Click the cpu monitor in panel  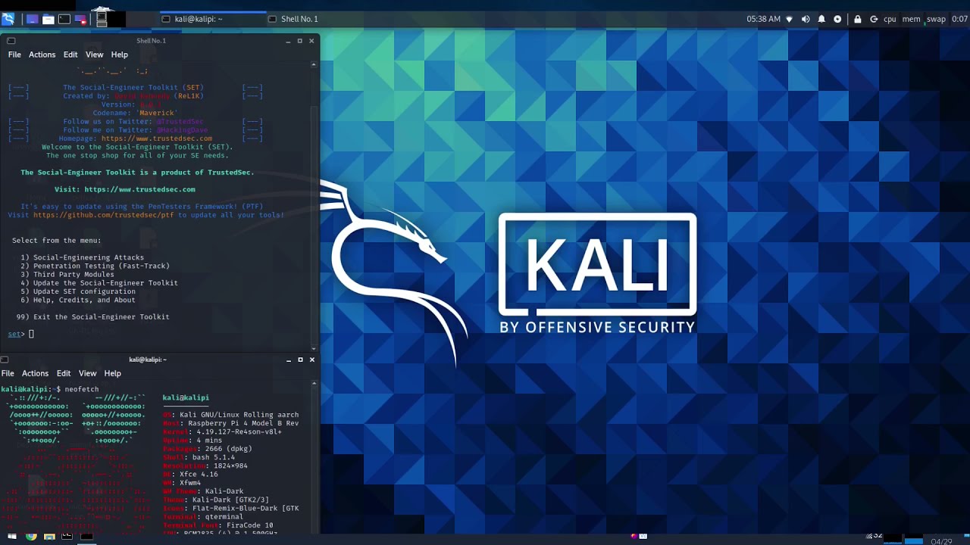[890, 19]
